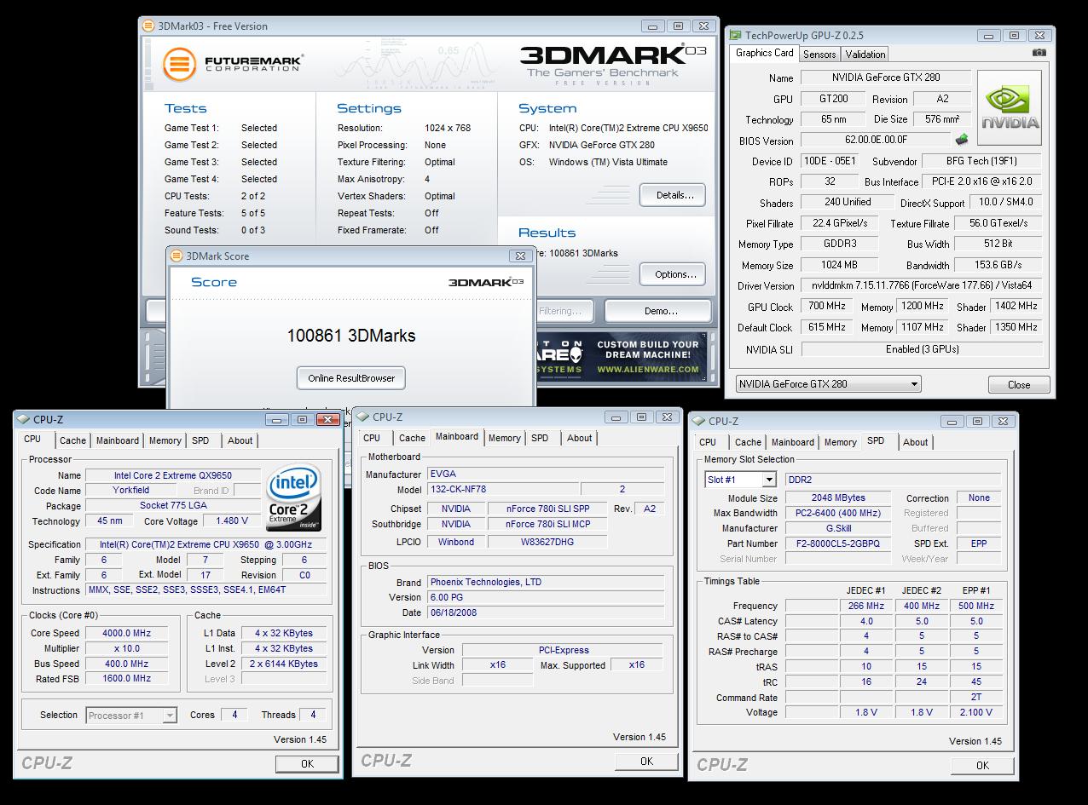The image size is (1088, 805).
Task: Click the Alienware banner advertisement
Action: point(622,358)
